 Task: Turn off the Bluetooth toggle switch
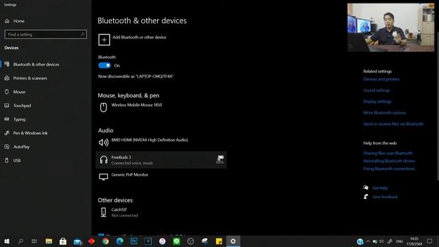[x=104, y=65]
